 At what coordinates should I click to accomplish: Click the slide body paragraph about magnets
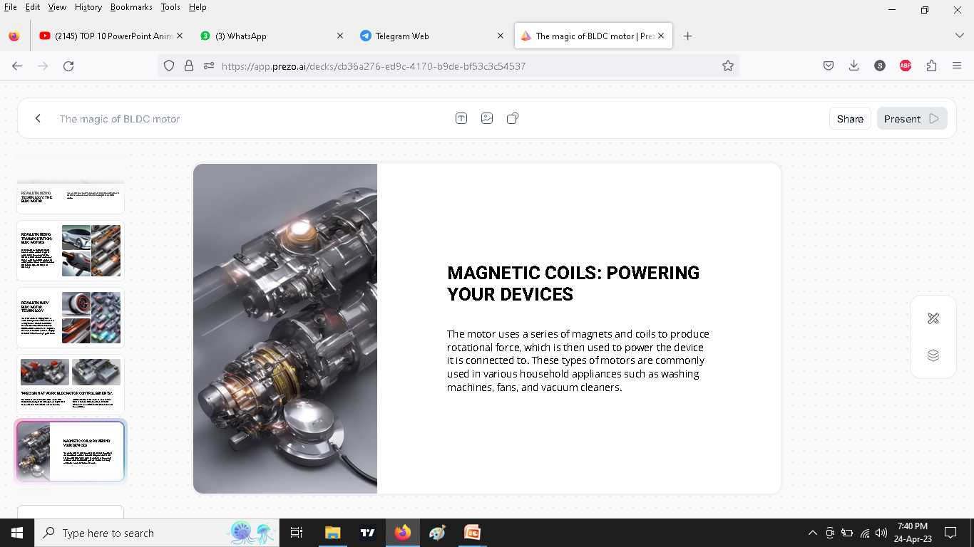tap(578, 360)
